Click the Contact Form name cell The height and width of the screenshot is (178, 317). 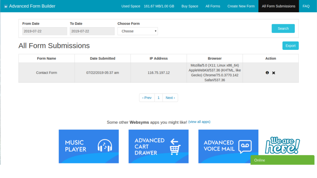pos(46,73)
